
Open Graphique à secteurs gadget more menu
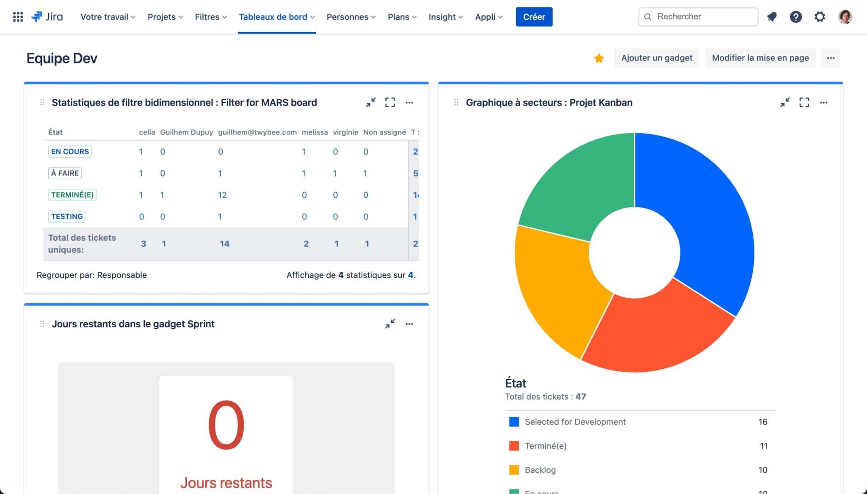coord(823,102)
